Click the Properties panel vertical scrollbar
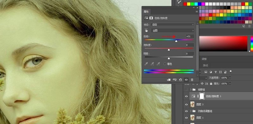253x124 pixels. (197, 48)
